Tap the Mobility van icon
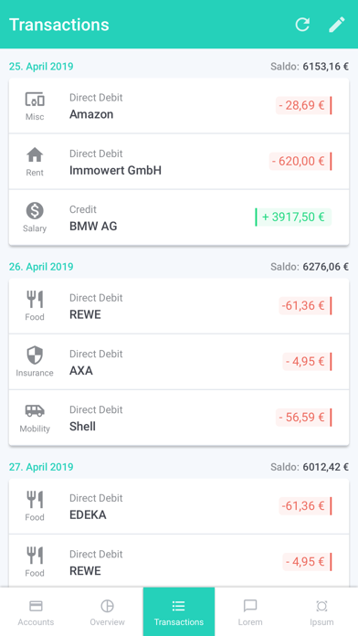This screenshot has height=636, width=358. (35, 410)
